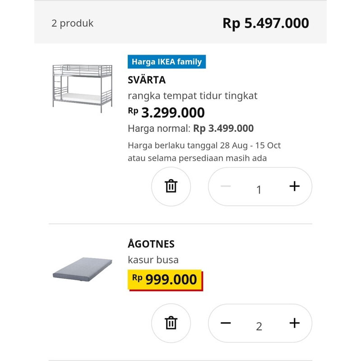Select the rangka tempat tidur tingkat description

point(191,96)
